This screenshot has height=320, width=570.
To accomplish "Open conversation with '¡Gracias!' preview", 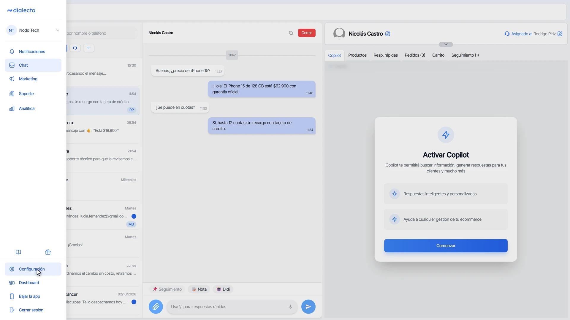I will [103, 244].
